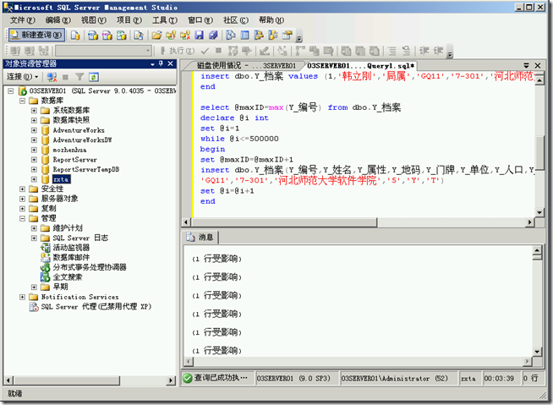Open the database selector combo box
Image resolution: width=553 pixels, height=405 pixels.
104,52
